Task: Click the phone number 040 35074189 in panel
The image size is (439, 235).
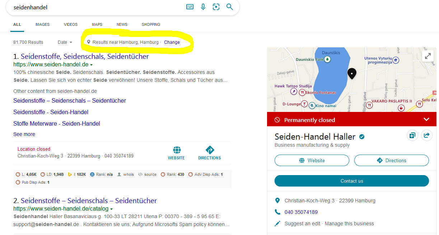Action: pyautogui.click(x=301, y=212)
